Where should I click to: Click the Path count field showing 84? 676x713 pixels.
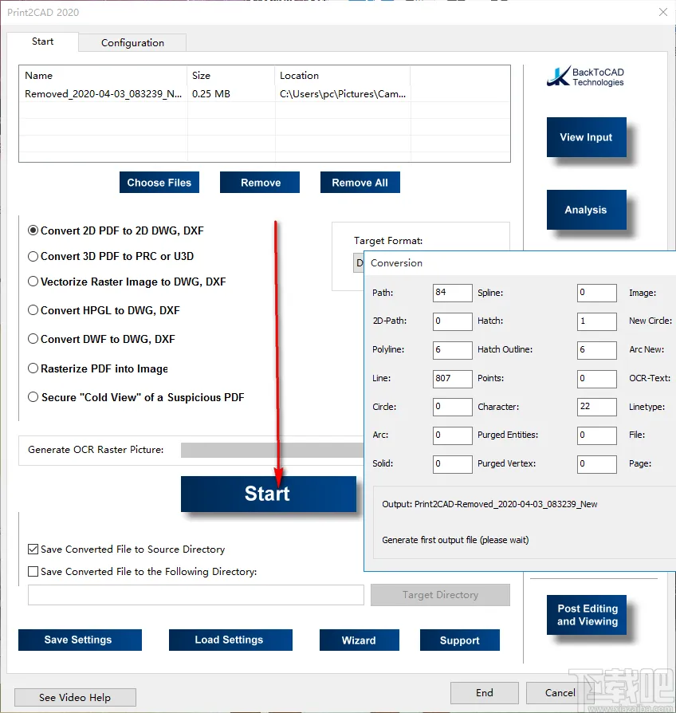(452, 293)
